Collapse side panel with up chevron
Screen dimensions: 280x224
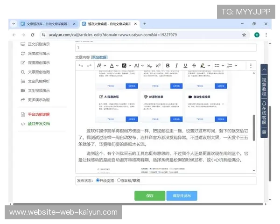[x=264, y=70]
